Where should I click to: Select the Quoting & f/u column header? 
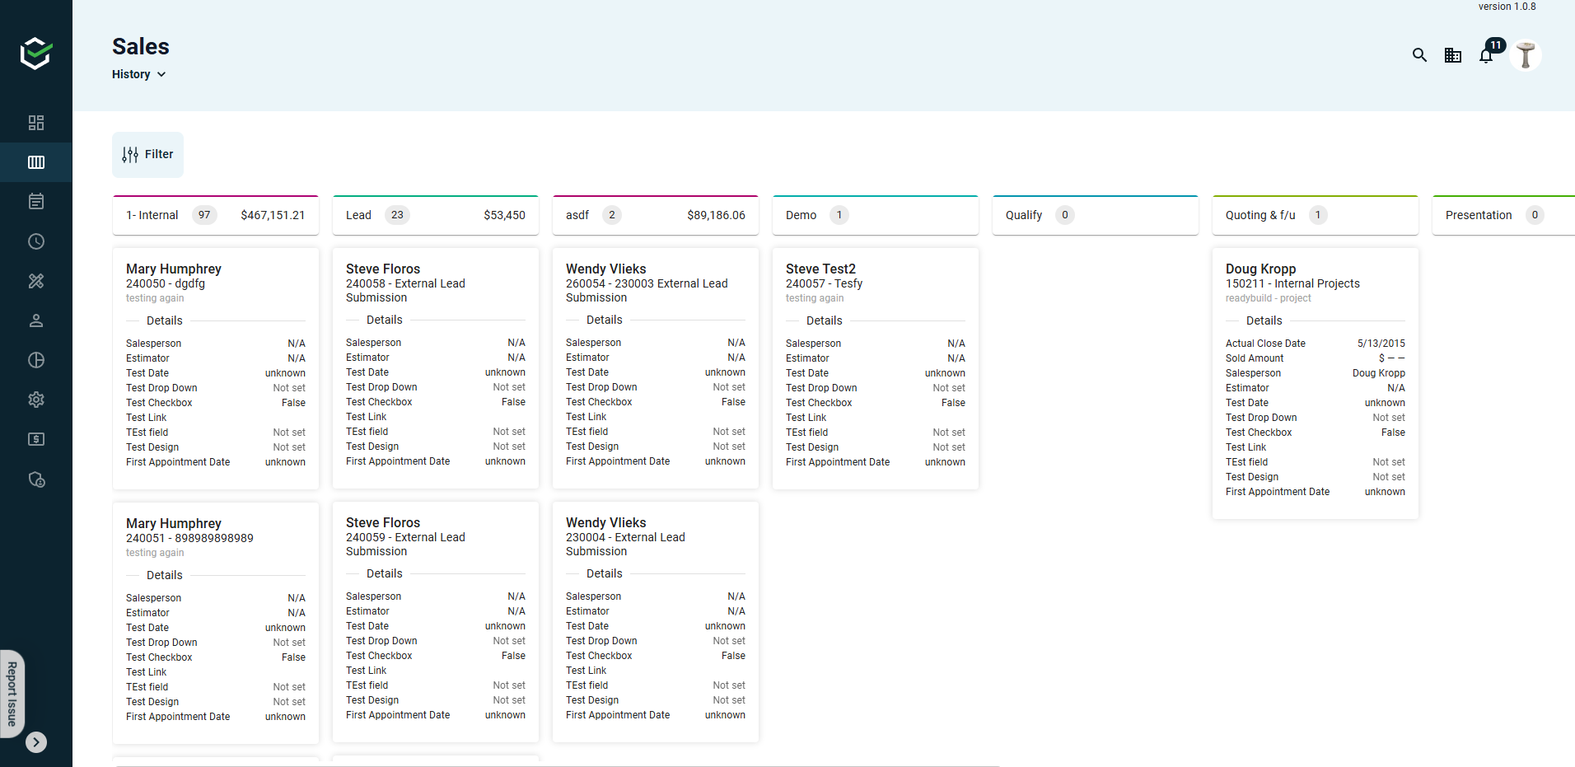[1316, 215]
